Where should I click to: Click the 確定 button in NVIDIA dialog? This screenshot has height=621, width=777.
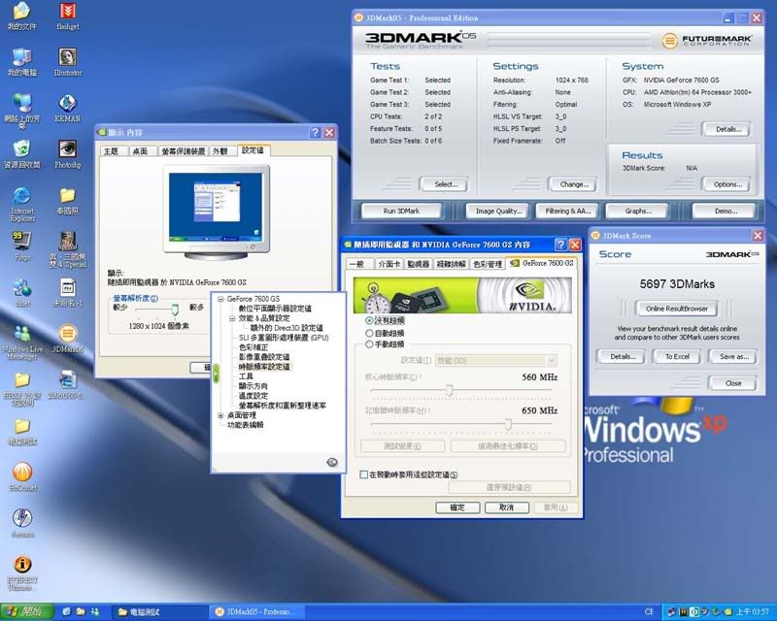[457, 507]
